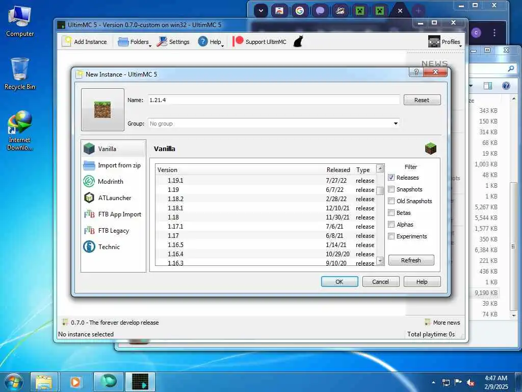Click the black cat icon in toolbar

click(x=298, y=42)
